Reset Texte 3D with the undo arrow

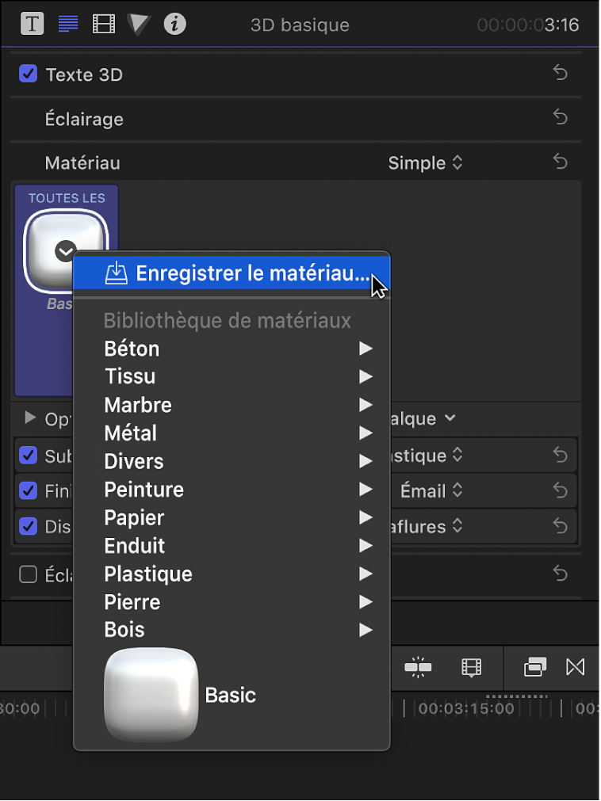560,73
